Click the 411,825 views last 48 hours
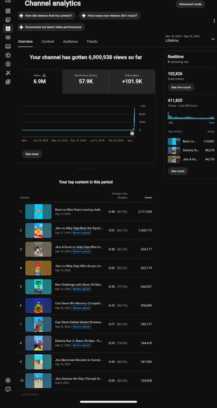This screenshot has height=408, width=217. tap(175, 100)
